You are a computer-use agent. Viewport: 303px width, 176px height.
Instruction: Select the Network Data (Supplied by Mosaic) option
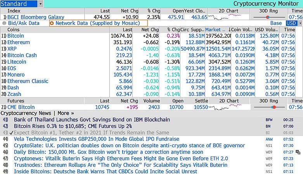[x=99, y=23]
